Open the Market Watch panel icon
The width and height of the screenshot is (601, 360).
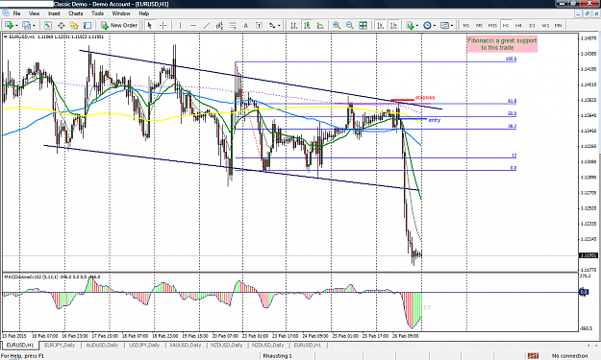pos(47,25)
